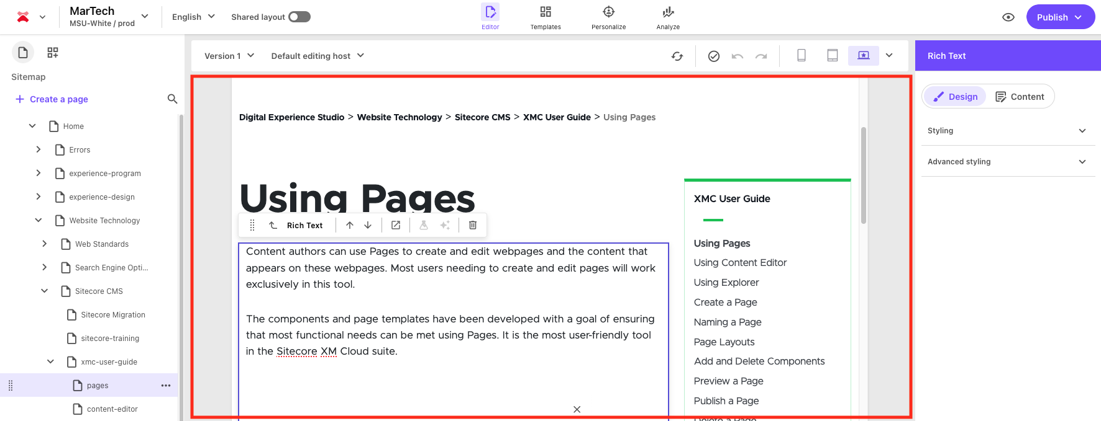Toggle the Shared layout switch
The height and width of the screenshot is (421, 1101).
(x=299, y=17)
